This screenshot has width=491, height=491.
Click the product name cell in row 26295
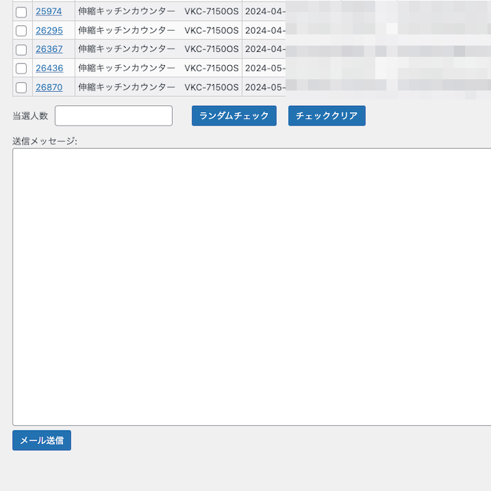click(127, 30)
